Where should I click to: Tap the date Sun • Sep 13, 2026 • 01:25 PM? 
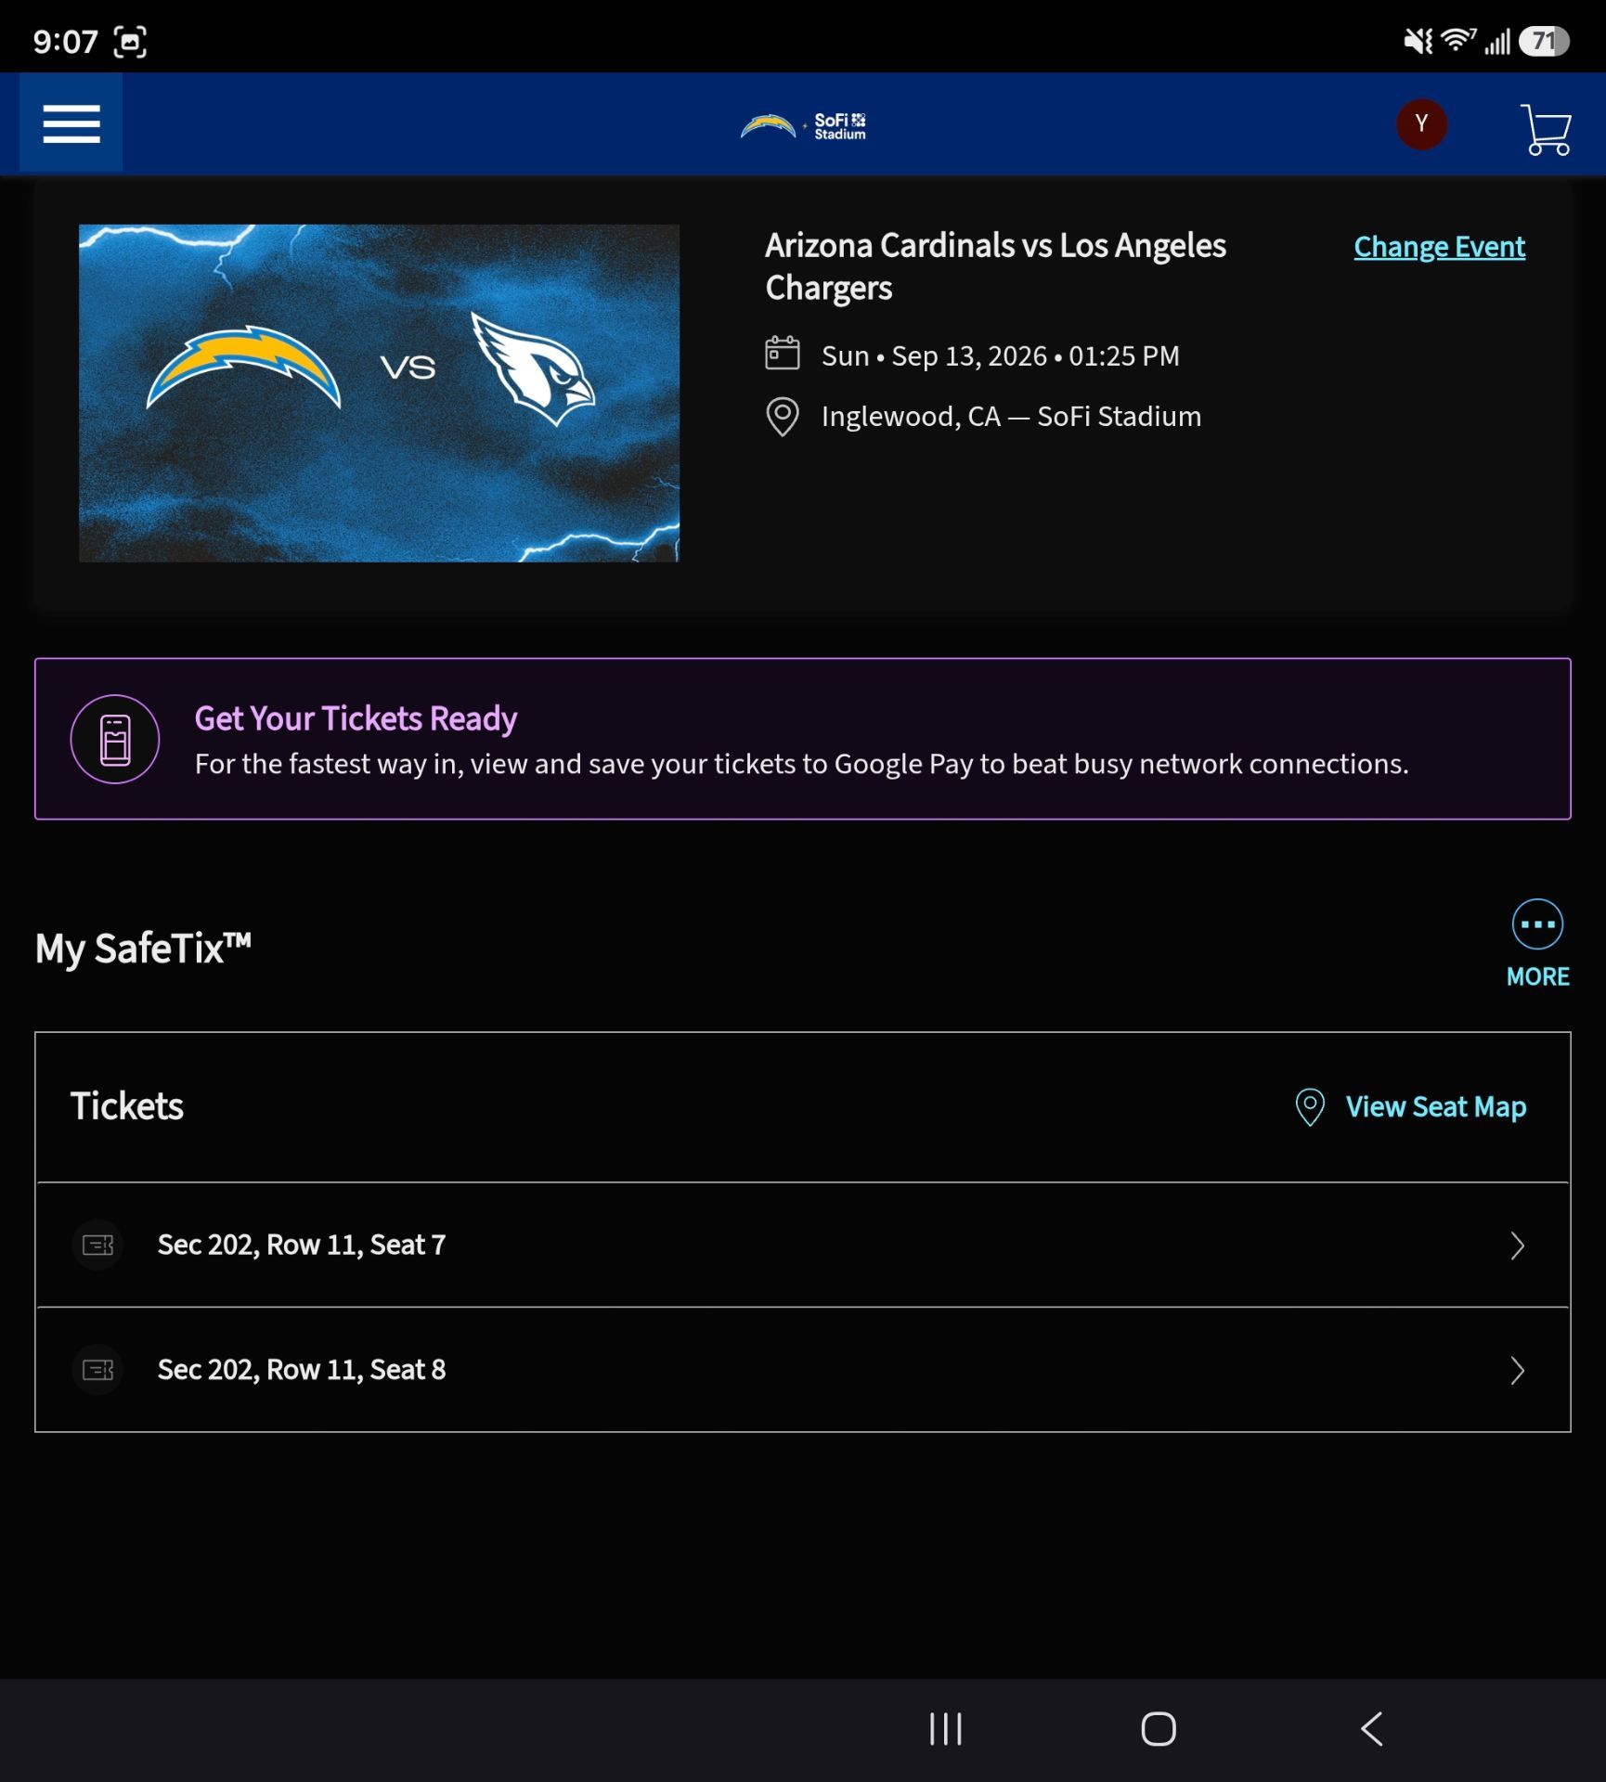coord(1000,355)
